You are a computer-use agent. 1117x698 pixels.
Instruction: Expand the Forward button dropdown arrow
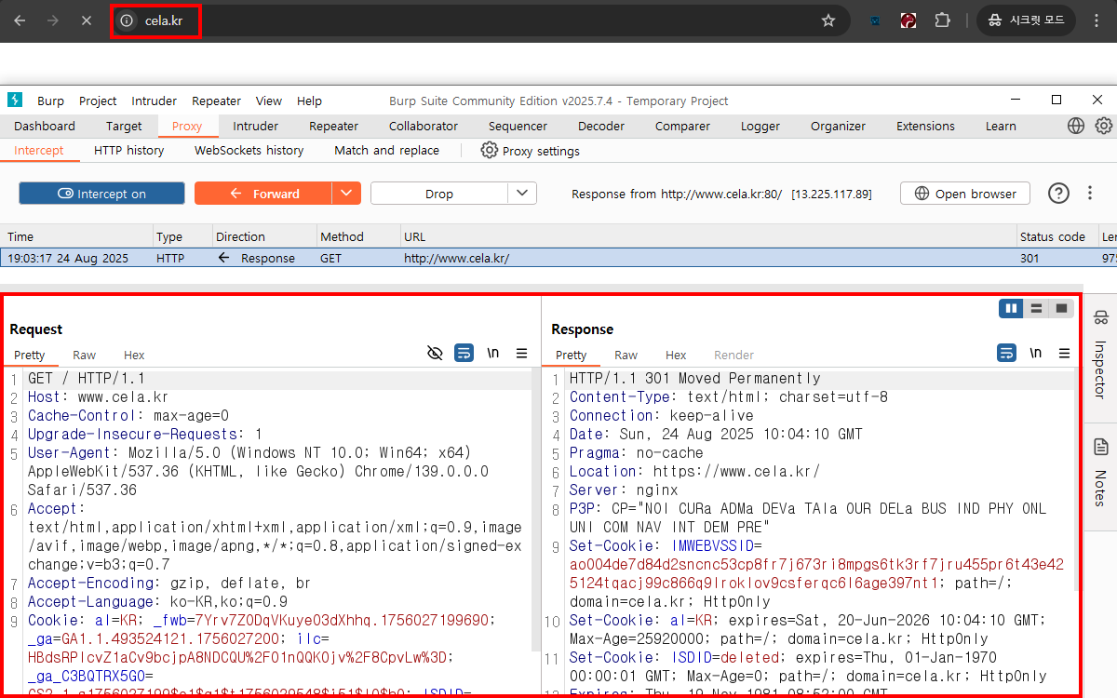tap(346, 194)
